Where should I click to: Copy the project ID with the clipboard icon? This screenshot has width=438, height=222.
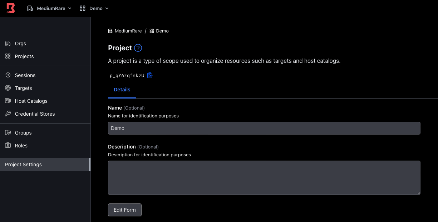point(150,75)
